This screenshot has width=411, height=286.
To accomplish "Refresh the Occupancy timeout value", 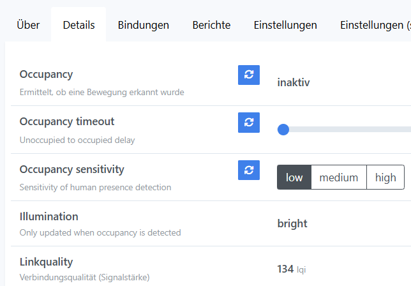I will pos(249,122).
